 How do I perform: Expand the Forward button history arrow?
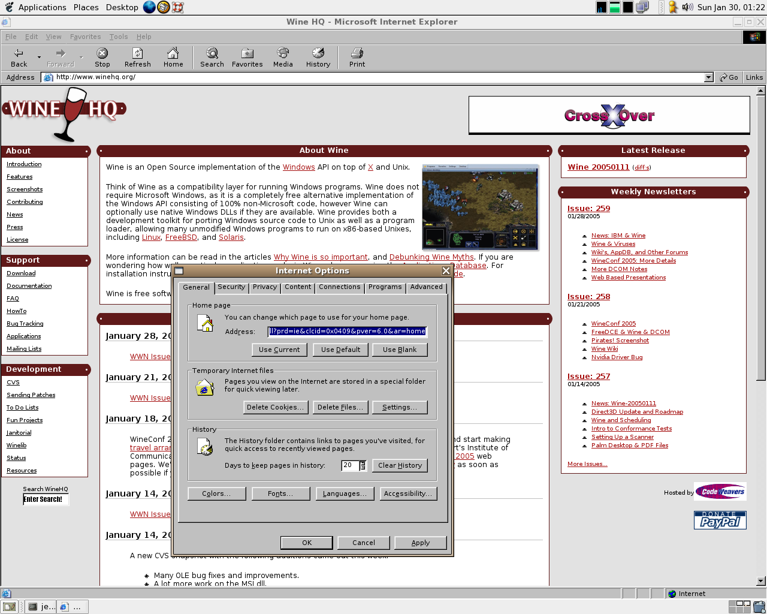pos(81,58)
